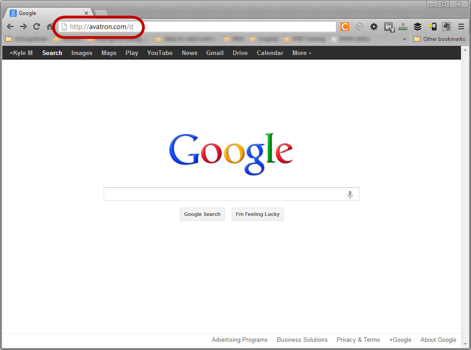Click the page icon in address bar

[64, 27]
